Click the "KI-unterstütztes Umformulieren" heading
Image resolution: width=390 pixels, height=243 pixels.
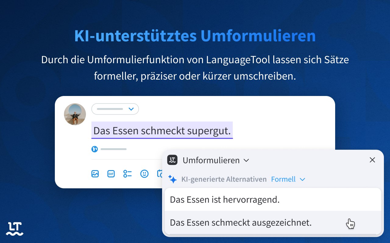195,36
